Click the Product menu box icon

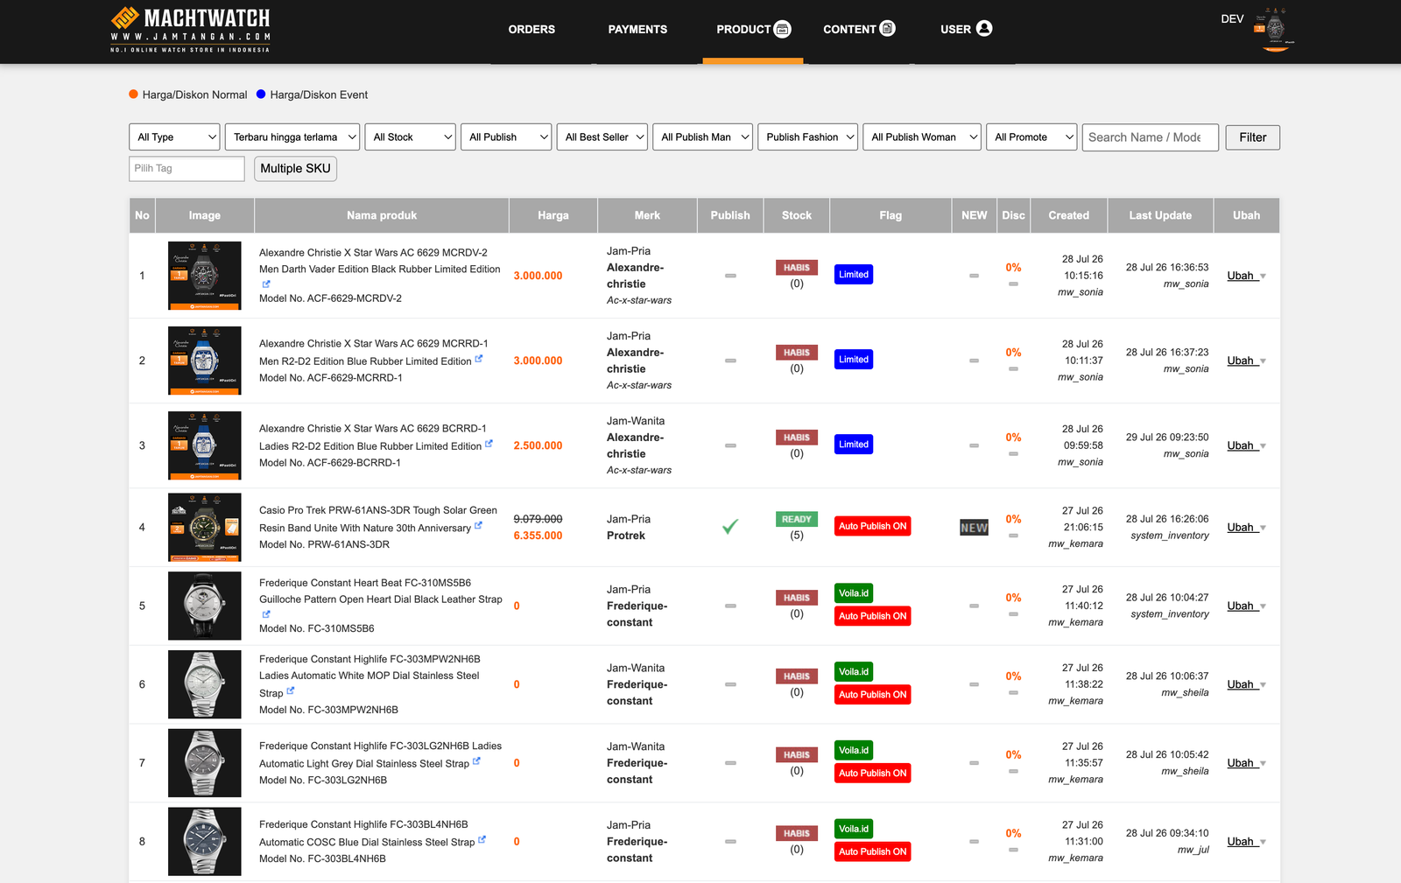click(x=783, y=29)
